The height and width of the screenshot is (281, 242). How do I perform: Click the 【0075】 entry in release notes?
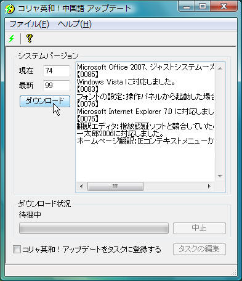tap(87, 119)
